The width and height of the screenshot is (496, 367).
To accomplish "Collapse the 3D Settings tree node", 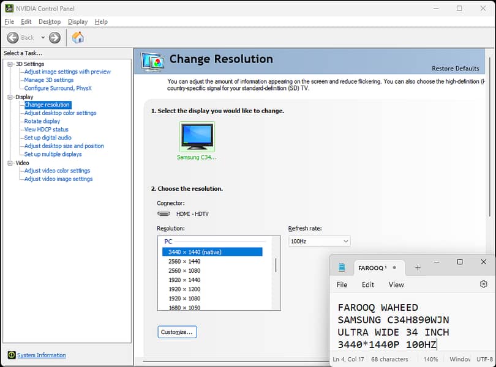I will tap(10, 64).
